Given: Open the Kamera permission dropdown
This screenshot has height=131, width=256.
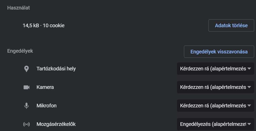Looking at the screenshot, I should pyautogui.click(x=216, y=87).
